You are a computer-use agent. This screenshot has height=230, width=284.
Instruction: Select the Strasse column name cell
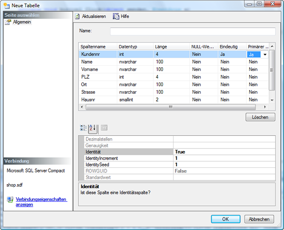click(98, 92)
